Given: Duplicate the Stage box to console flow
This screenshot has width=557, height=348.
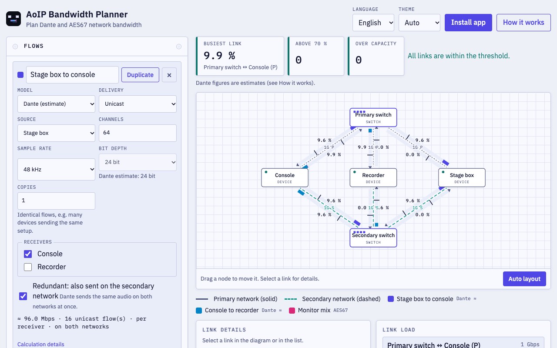Looking at the screenshot, I should [140, 75].
